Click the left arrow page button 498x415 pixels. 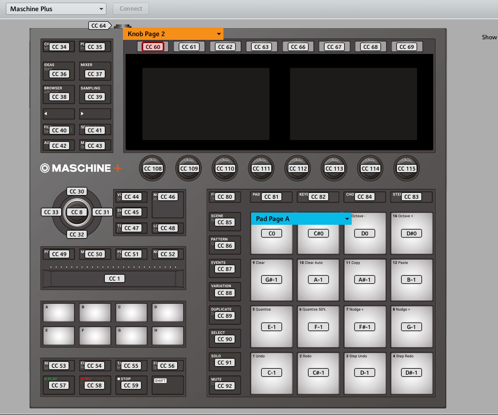coord(59,114)
